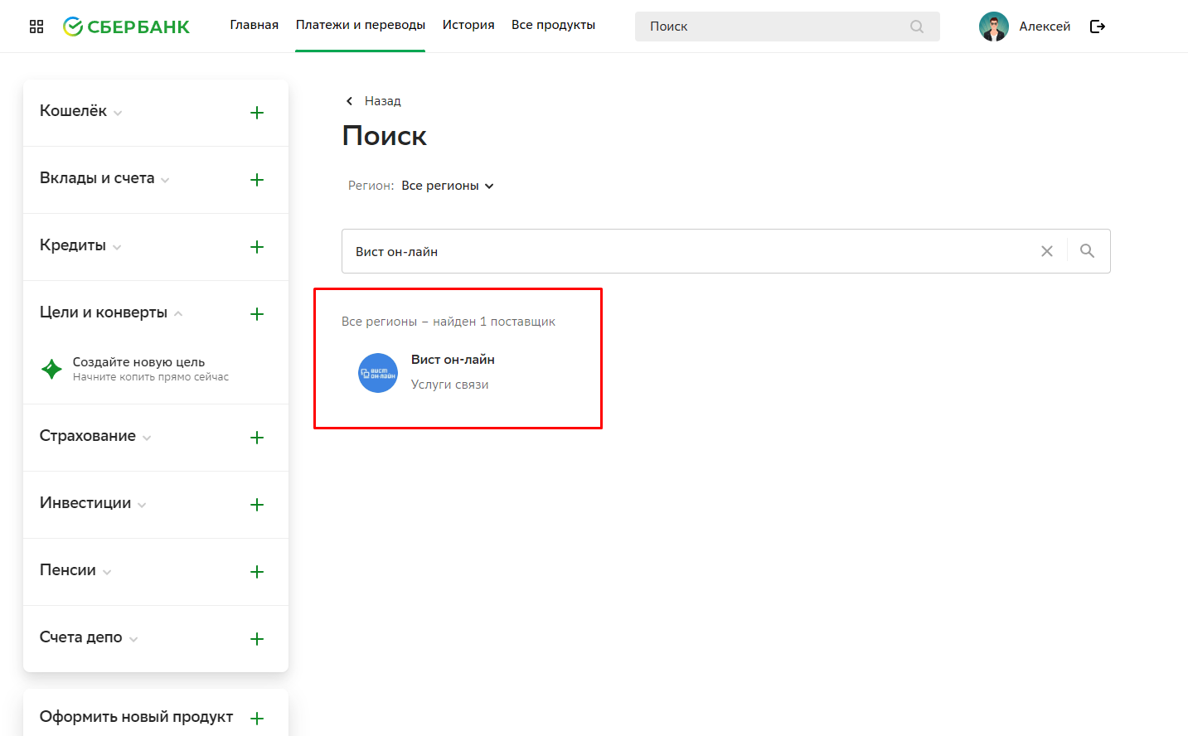Click the Sberbank logo
Screen dimensions: 1188x736
126,27
